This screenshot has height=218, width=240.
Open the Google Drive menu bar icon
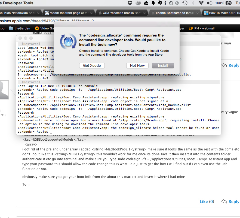(x=146, y=3)
